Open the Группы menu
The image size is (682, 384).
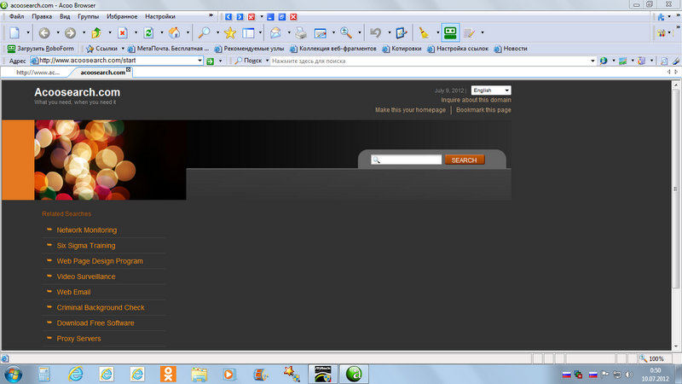pos(89,16)
